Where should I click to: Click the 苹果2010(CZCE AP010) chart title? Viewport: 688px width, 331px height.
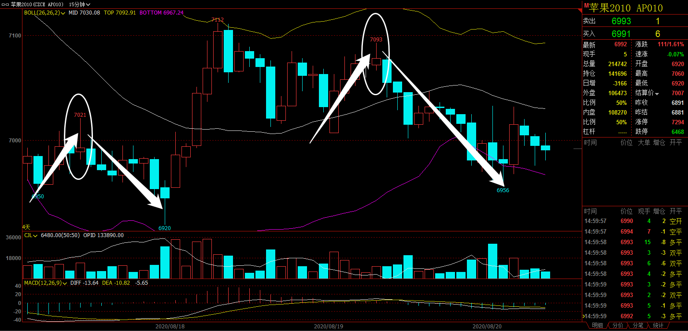click(x=37, y=4)
